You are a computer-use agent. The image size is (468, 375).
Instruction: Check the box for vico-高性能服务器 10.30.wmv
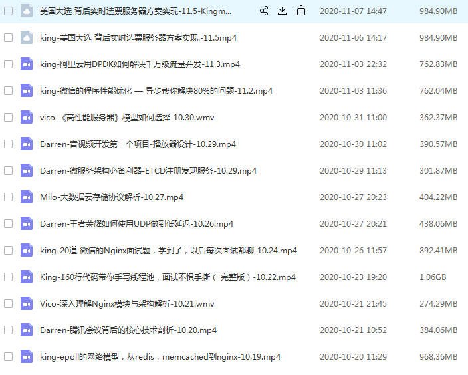[9, 117]
